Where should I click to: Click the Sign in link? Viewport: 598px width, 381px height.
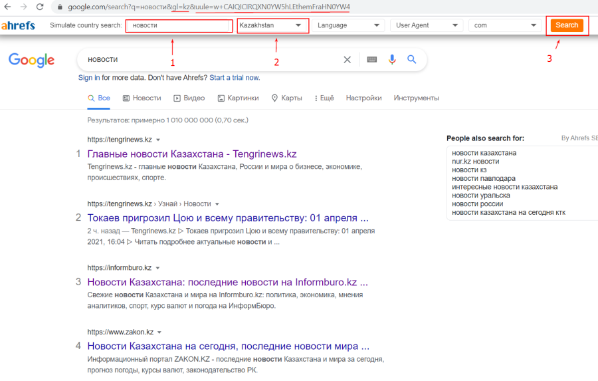pyautogui.click(x=89, y=78)
